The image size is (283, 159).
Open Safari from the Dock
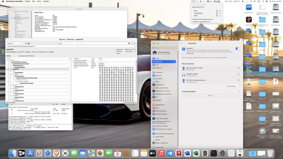(x=48, y=153)
